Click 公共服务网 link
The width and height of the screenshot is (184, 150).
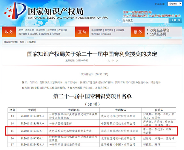[x=158, y=34]
